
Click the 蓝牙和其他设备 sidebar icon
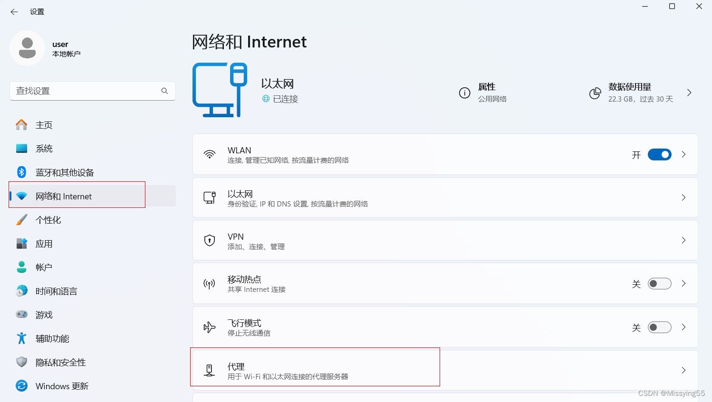click(x=22, y=172)
